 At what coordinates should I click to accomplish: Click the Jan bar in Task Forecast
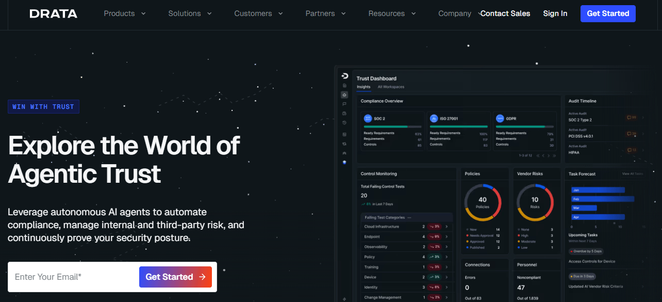click(x=598, y=190)
